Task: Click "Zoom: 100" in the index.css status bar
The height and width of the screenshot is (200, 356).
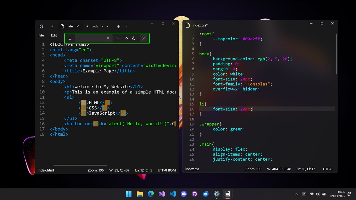Action: click(x=253, y=169)
